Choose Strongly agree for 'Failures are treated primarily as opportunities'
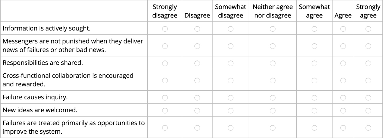Screen dimensions: 383x138 point(368,127)
